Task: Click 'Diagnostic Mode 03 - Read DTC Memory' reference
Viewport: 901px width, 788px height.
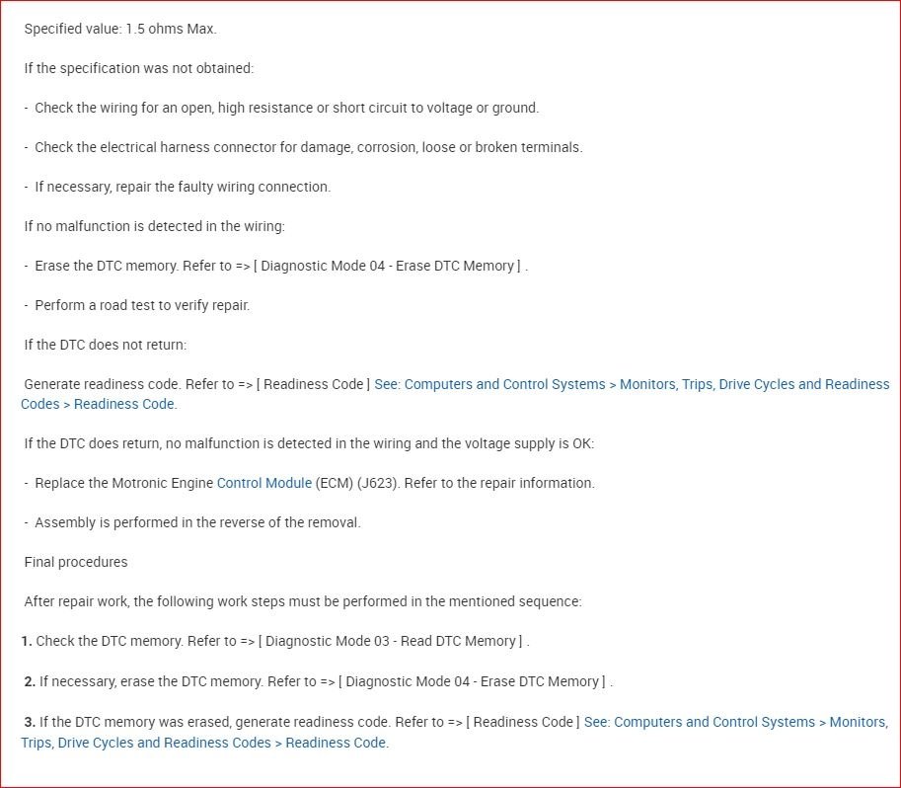Action: (387, 641)
